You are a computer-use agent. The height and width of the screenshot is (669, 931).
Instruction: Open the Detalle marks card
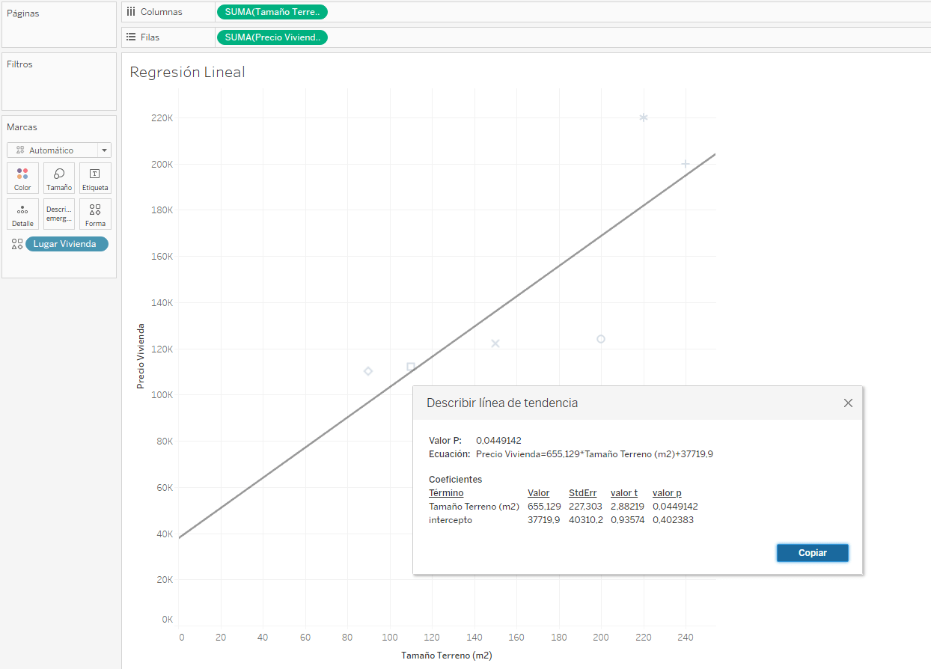click(x=22, y=214)
